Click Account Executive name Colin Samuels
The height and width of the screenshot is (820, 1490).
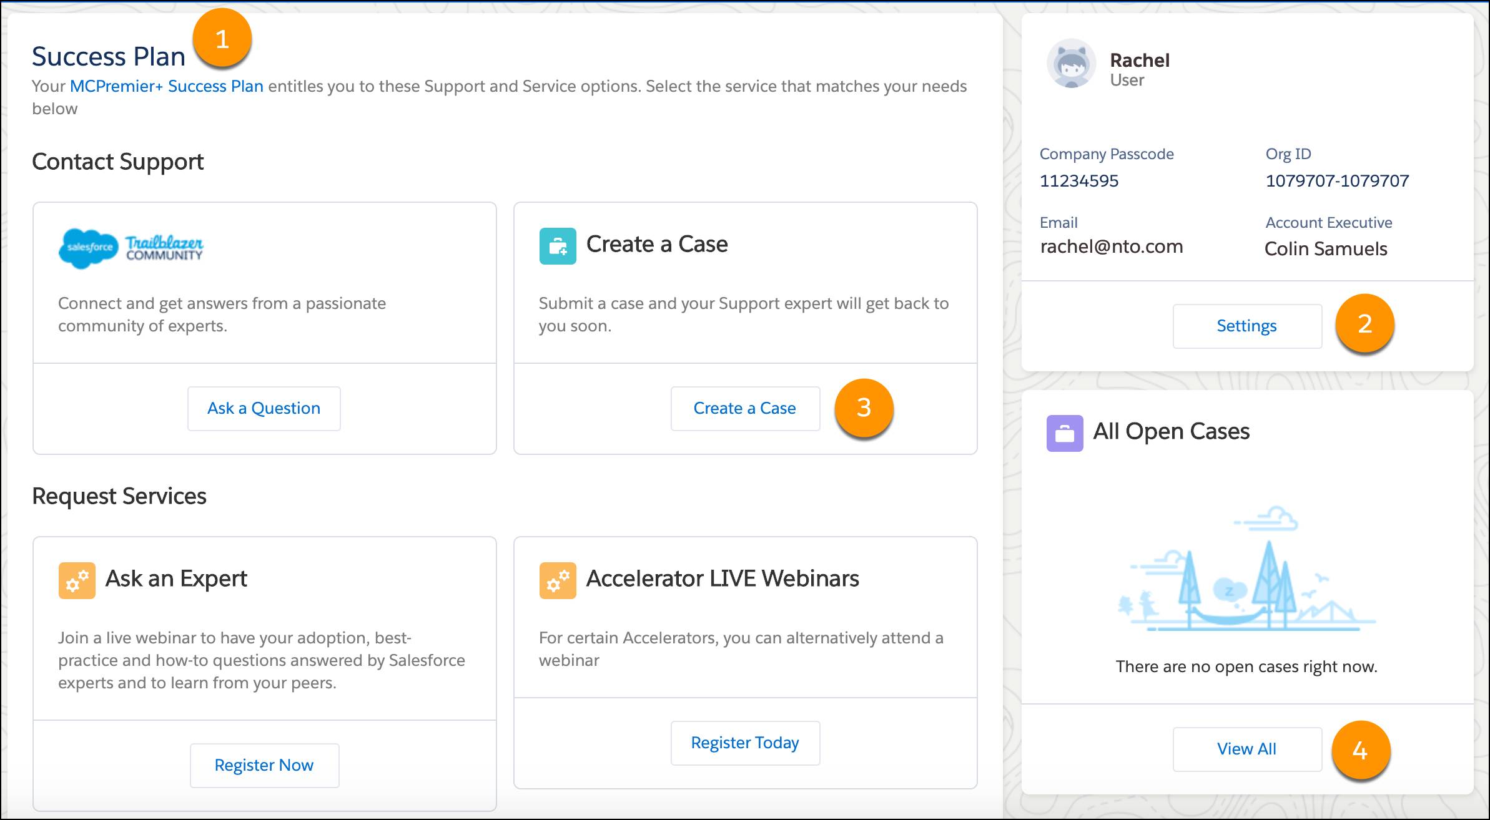[1326, 249]
